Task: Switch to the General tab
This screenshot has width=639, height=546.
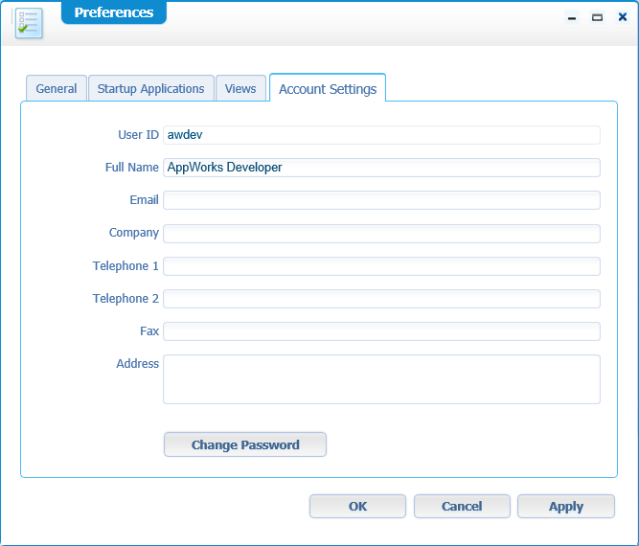Action: point(57,88)
